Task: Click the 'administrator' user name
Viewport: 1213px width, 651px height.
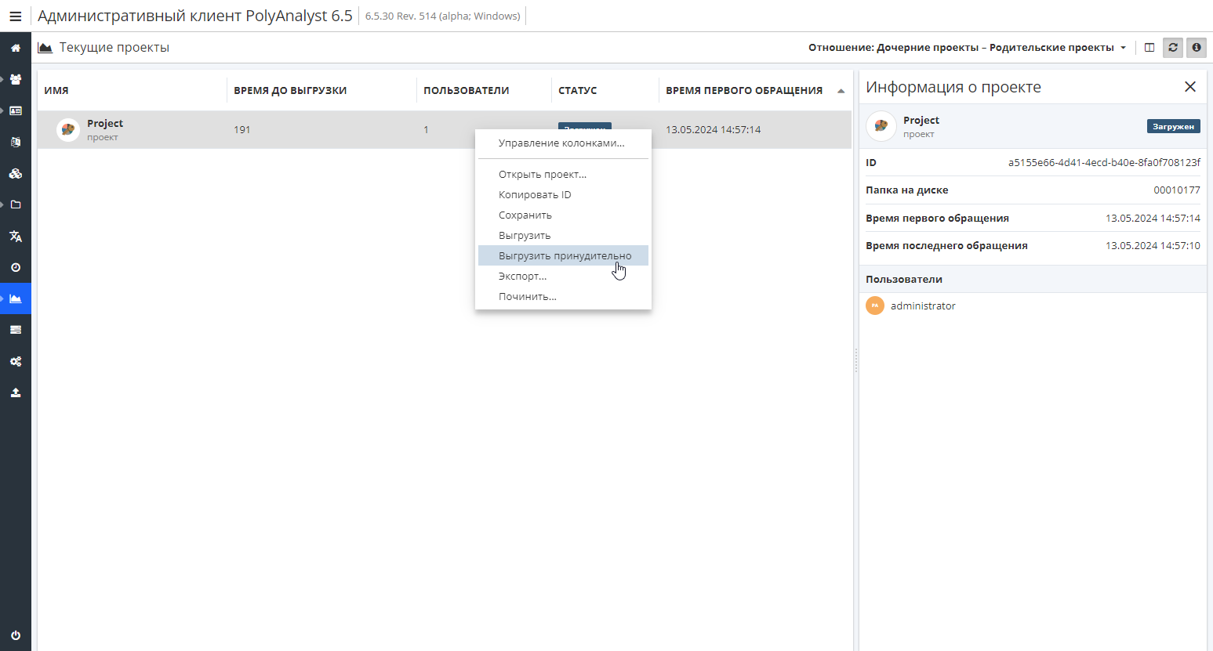Action: click(923, 306)
